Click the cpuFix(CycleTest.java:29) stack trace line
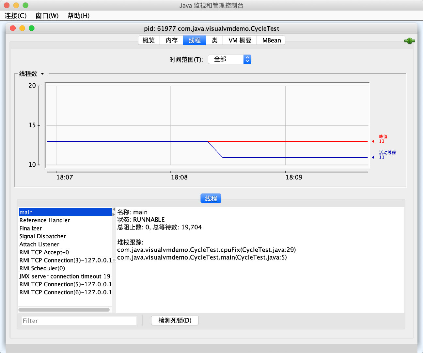 [x=207, y=250]
